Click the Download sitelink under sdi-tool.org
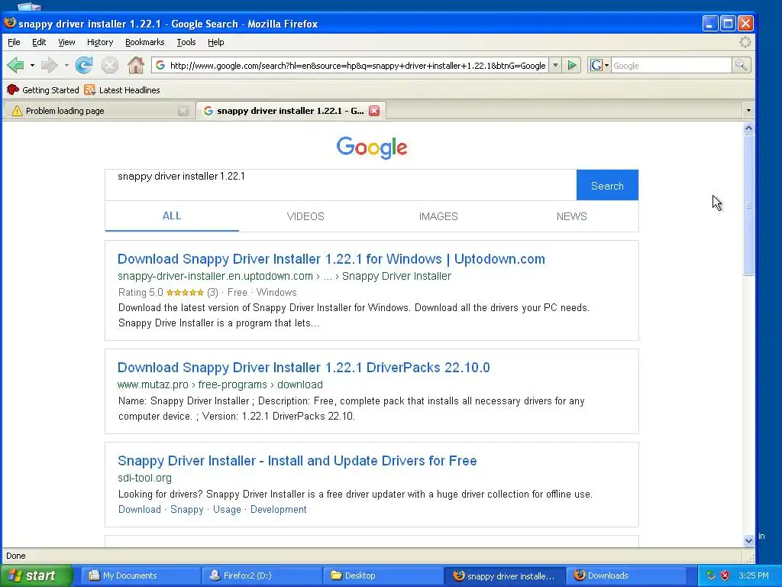This screenshot has width=782, height=587. 140,510
